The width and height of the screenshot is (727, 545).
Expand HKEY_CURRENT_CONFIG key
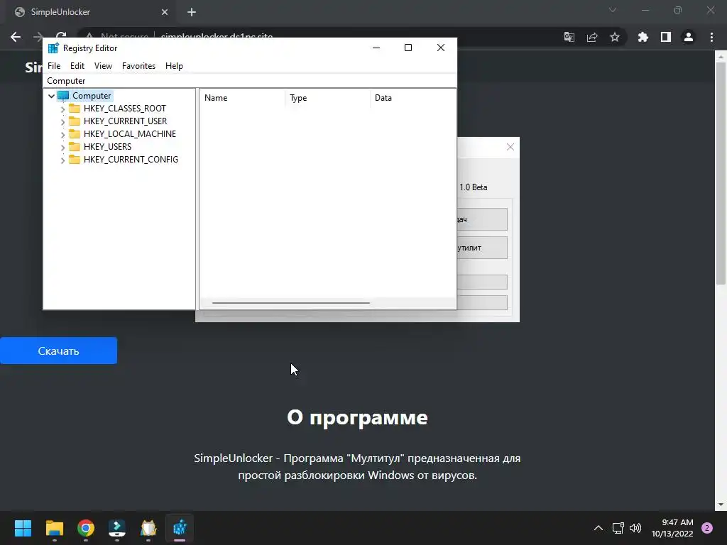[x=62, y=160]
